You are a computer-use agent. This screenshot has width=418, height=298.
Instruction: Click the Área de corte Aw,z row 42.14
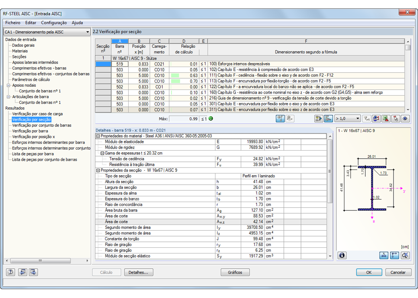pos(211,222)
